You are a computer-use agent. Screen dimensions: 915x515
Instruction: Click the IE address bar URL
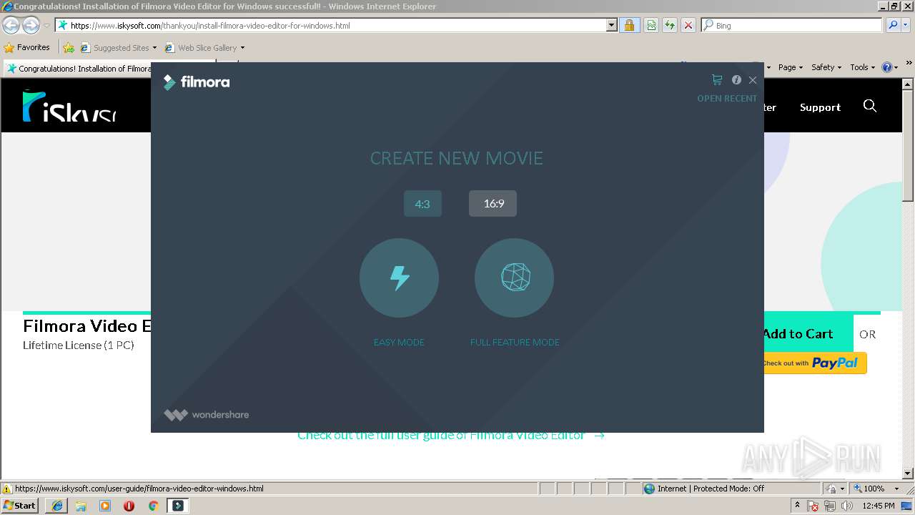click(x=210, y=26)
